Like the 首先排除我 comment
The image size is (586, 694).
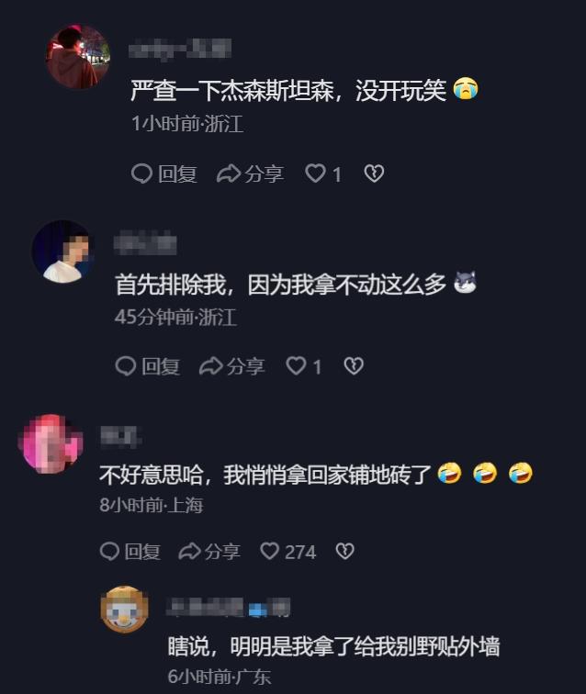point(304,366)
